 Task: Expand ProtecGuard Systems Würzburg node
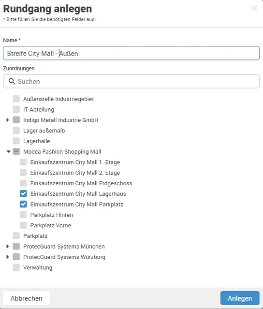(8, 257)
